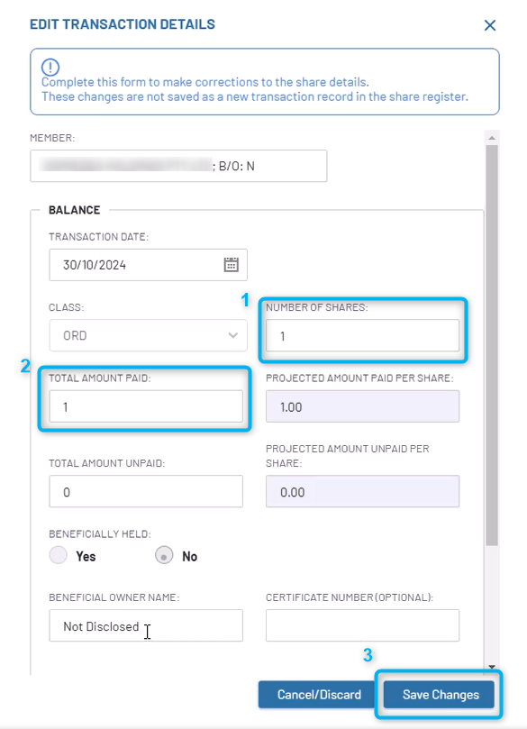
Task: Click the scrollbar up arrow
Action: tap(492, 138)
